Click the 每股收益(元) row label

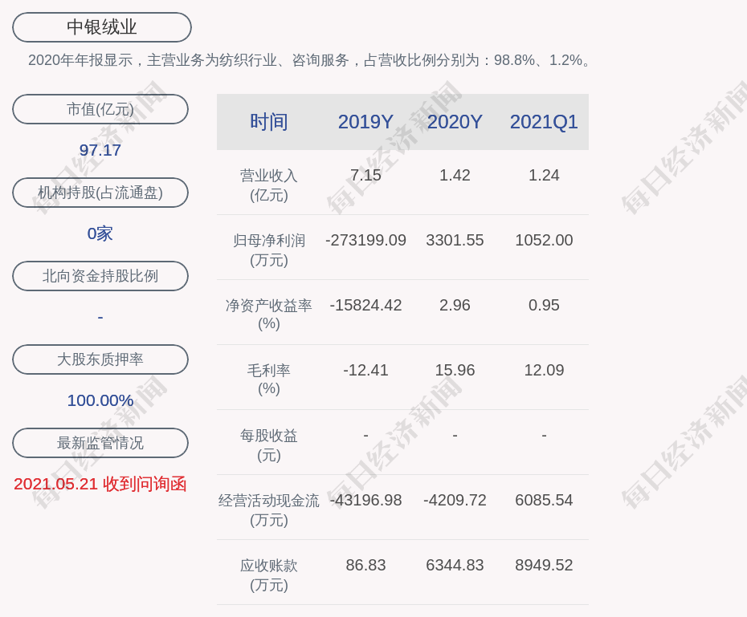(x=269, y=445)
